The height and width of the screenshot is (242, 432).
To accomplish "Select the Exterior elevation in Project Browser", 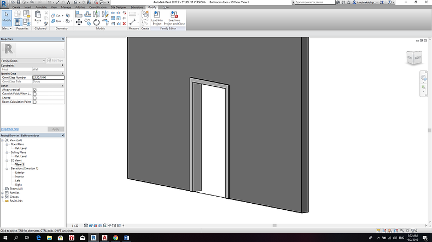I will [20, 173].
